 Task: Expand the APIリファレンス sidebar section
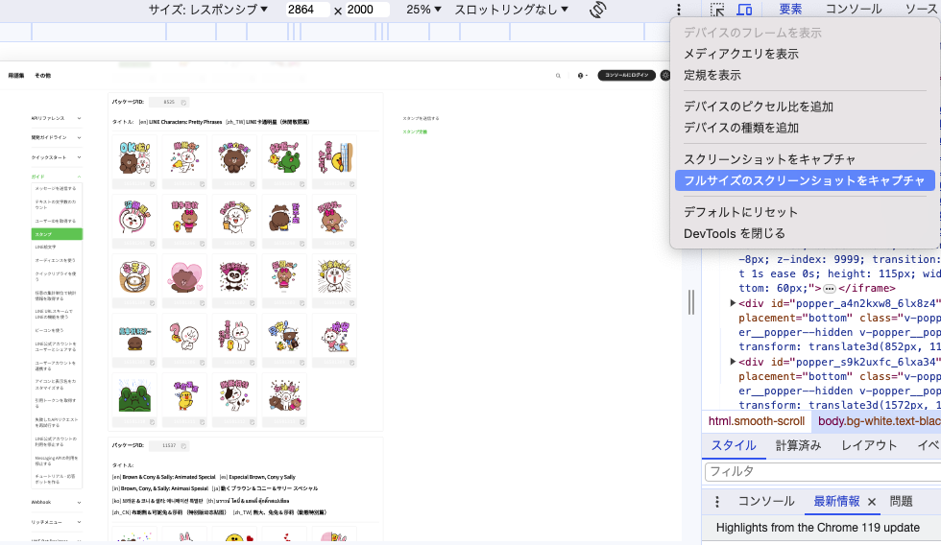tap(57, 118)
